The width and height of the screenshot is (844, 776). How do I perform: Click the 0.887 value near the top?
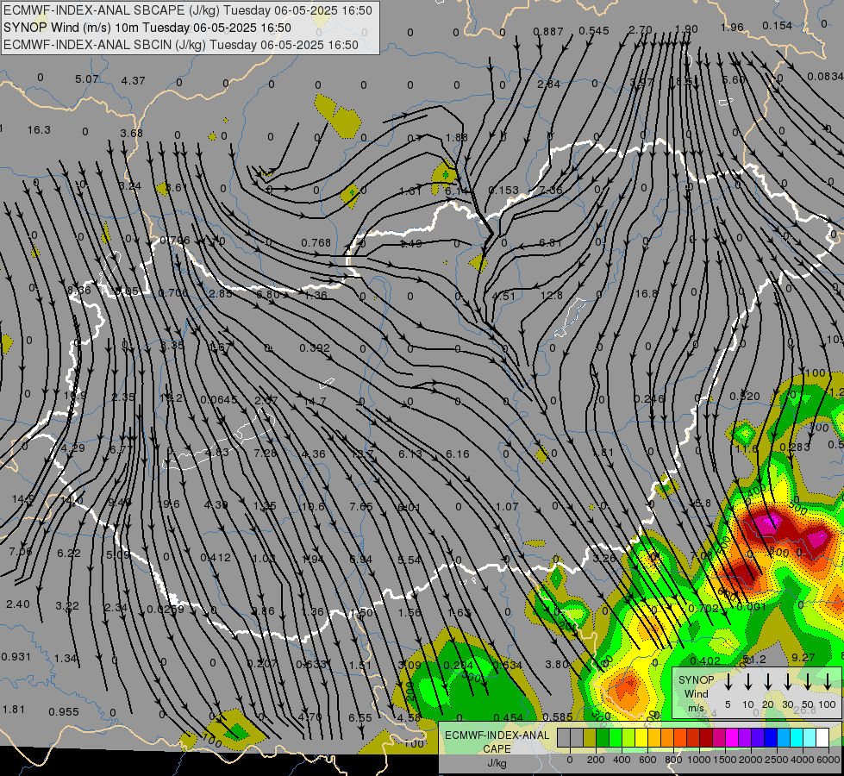tap(548, 32)
